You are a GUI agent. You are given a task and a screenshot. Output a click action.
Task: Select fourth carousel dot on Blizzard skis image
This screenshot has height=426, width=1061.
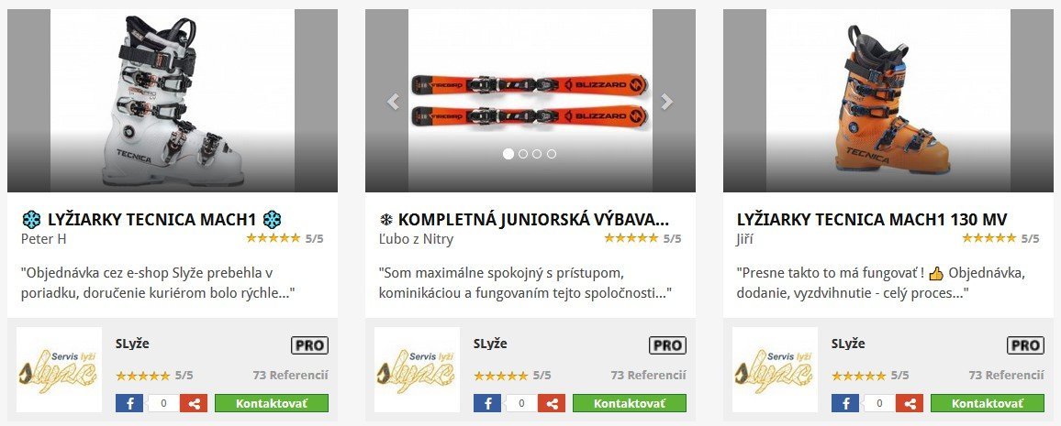pos(552,154)
